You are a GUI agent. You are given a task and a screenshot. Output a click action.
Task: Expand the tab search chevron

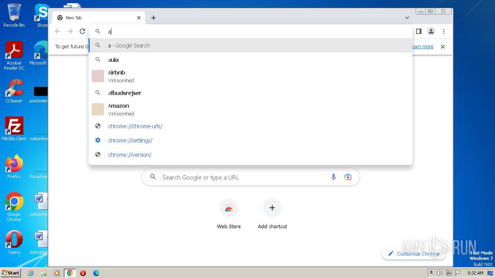click(x=407, y=18)
